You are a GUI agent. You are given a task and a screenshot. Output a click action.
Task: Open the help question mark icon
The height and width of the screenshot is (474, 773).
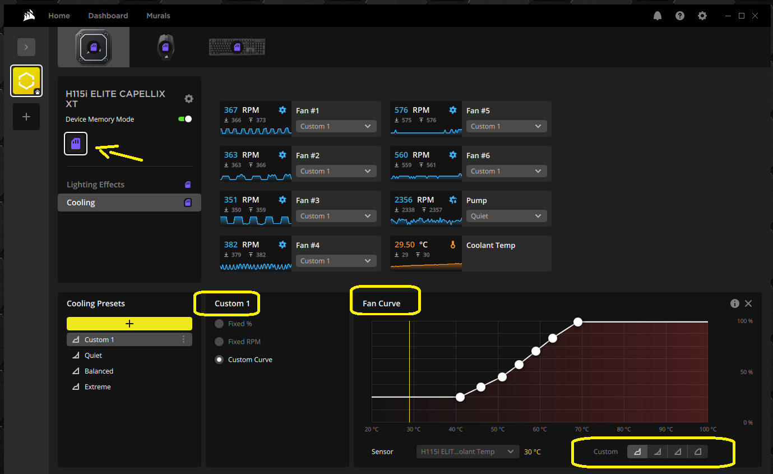click(x=680, y=16)
